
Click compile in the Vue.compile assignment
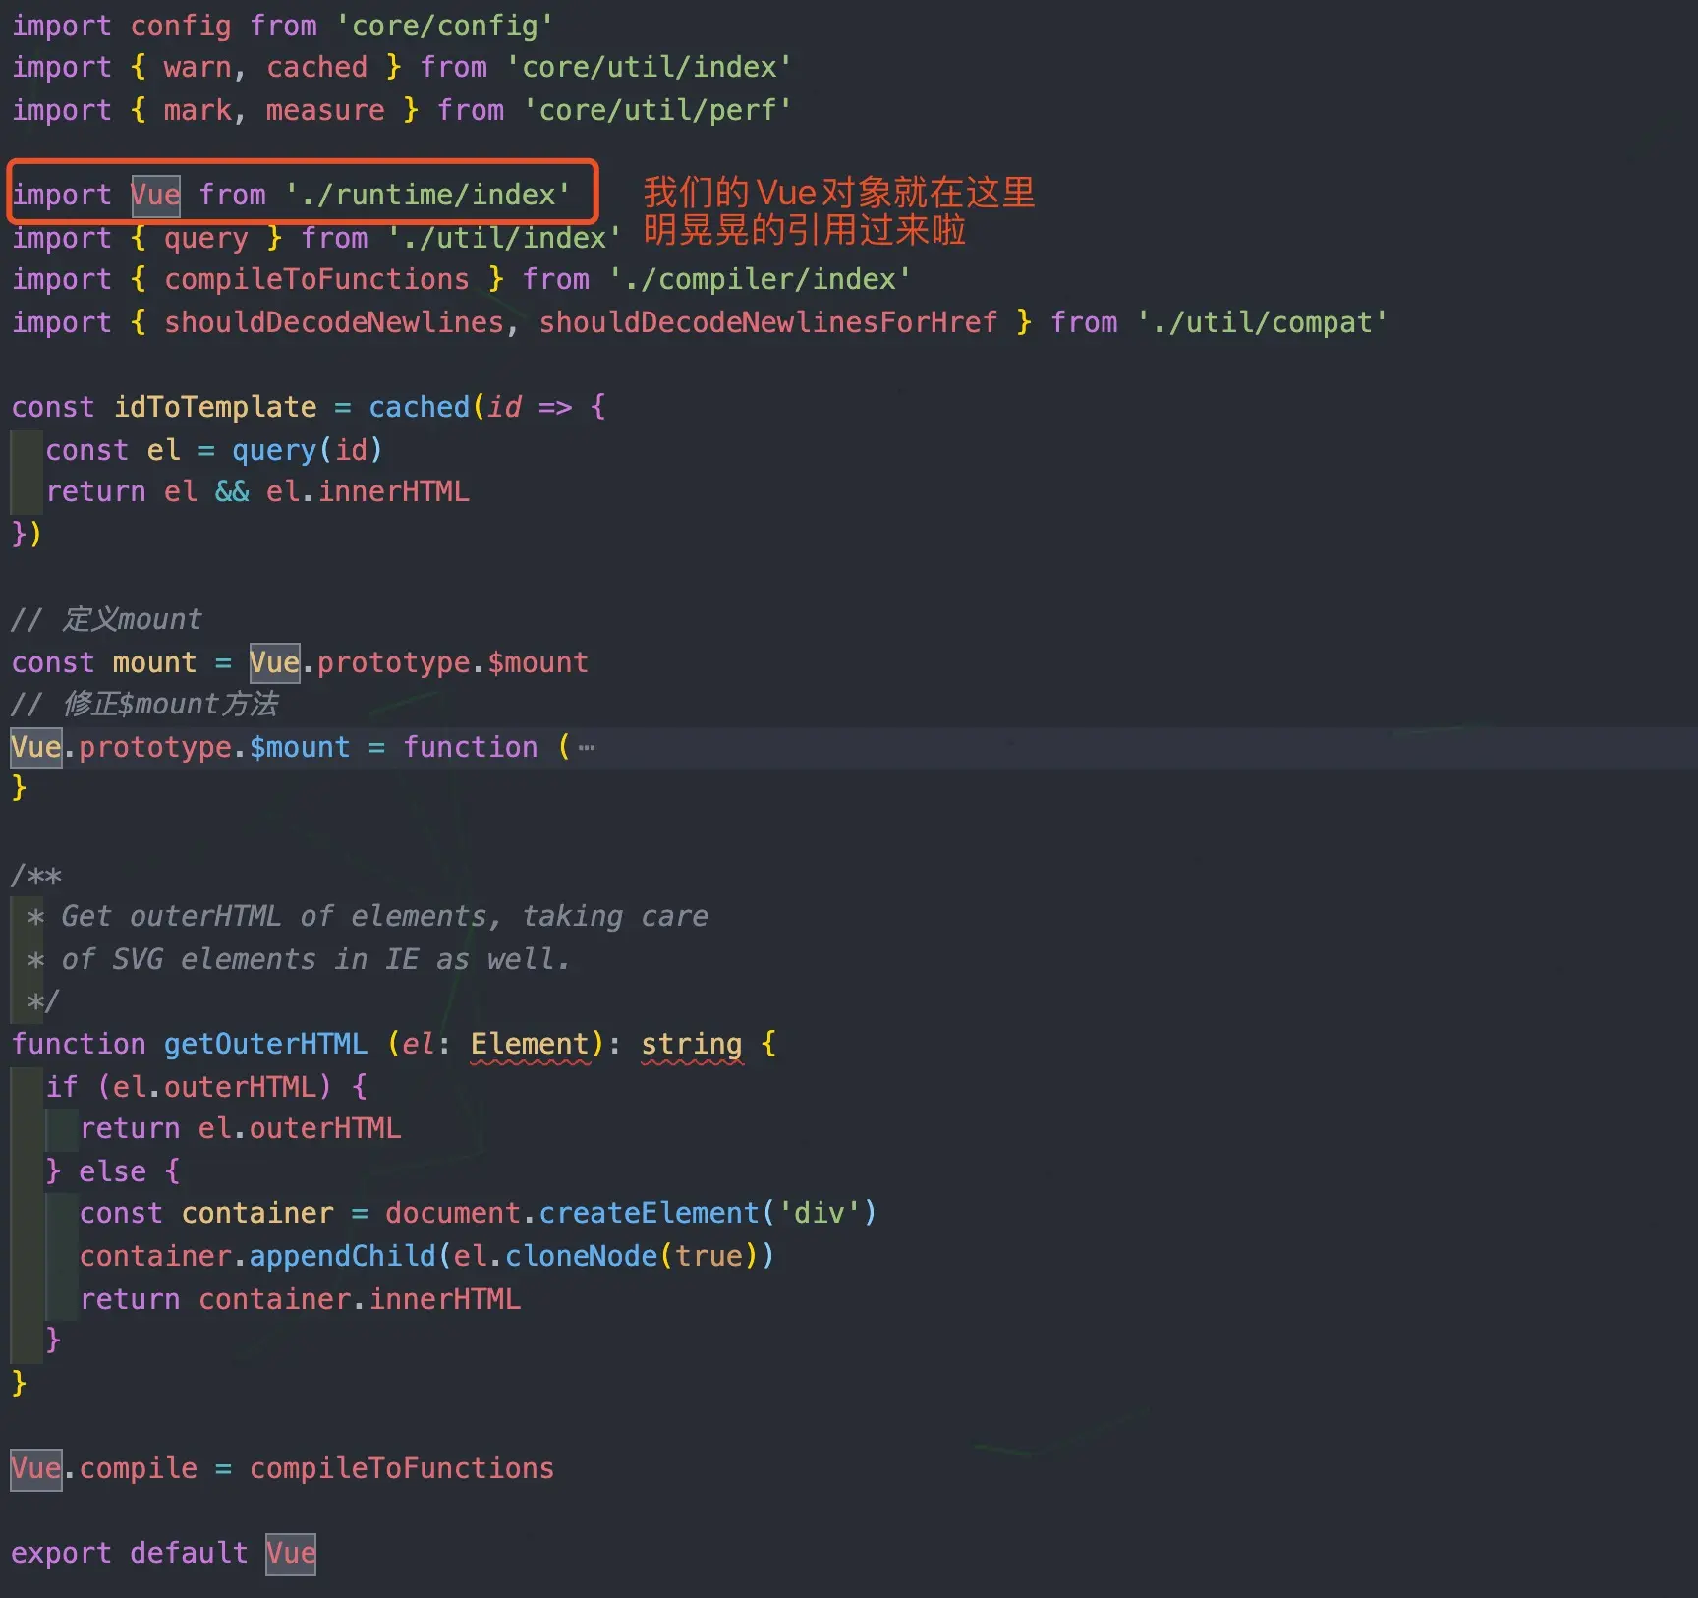[x=138, y=1468]
